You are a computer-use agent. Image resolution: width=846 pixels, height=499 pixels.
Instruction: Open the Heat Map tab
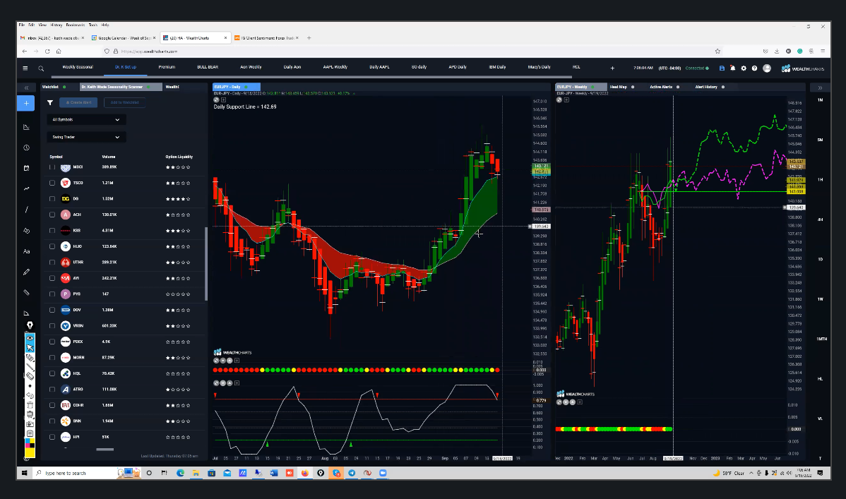click(619, 87)
